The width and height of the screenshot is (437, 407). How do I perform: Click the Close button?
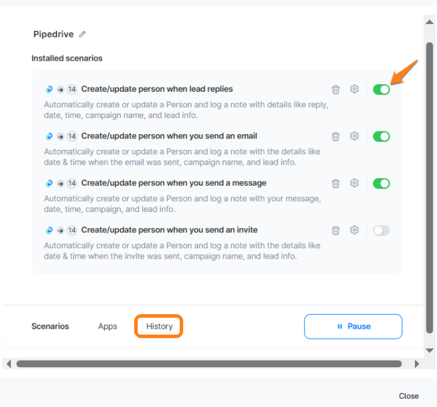point(408,396)
